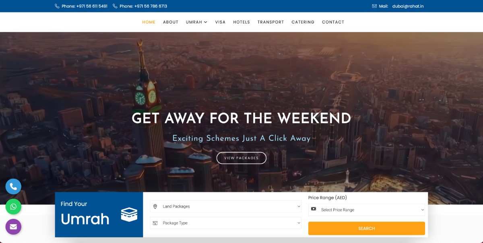
Task: Click the banknote icon in Price Range field
Action: [x=314, y=209]
